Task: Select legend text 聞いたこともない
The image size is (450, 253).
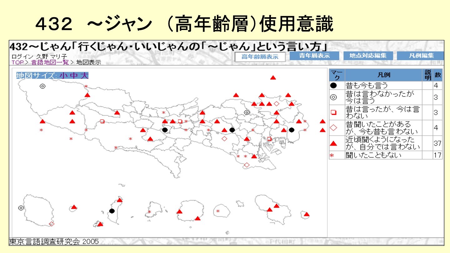Action: click(x=373, y=155)
